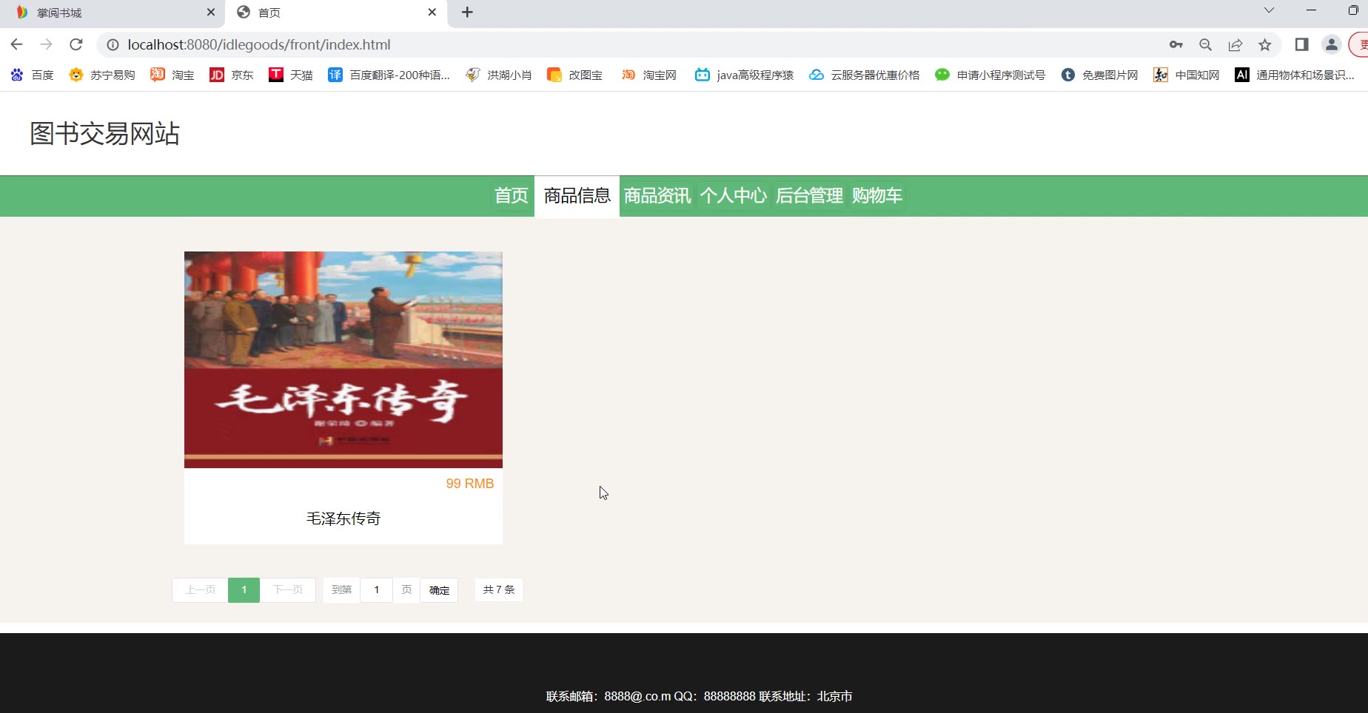Click the footer contact info text
The height and width of the screenshot is (713, 1368).
point(700,696)
